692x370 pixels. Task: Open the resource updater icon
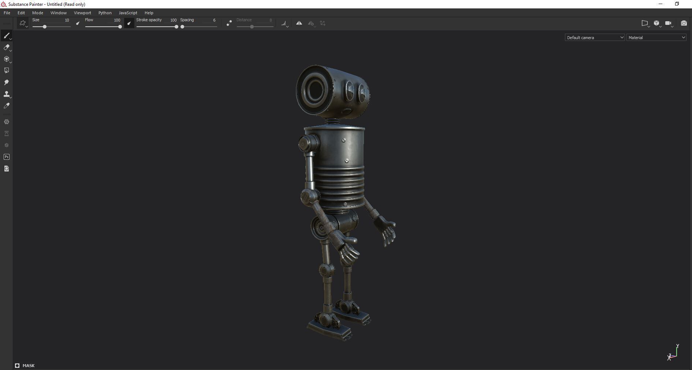pos(7,169)
